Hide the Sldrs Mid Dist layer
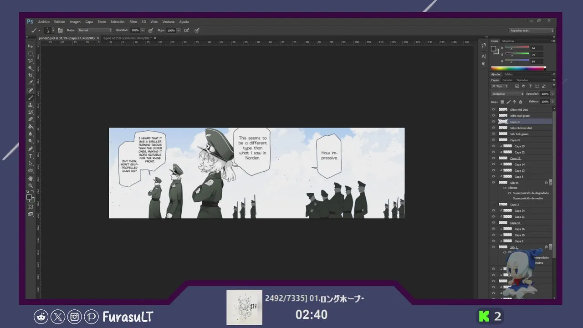This screenshot has height=328, width=583. point(493,110)
